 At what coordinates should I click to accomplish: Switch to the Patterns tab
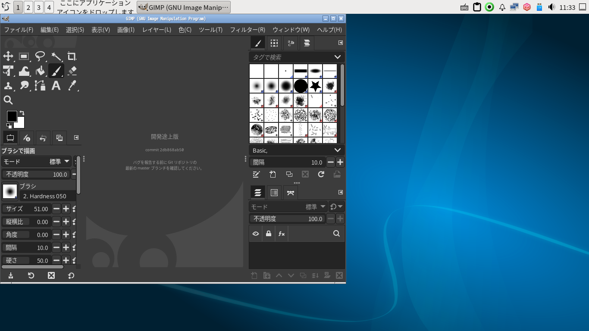(x=274, y=43)
